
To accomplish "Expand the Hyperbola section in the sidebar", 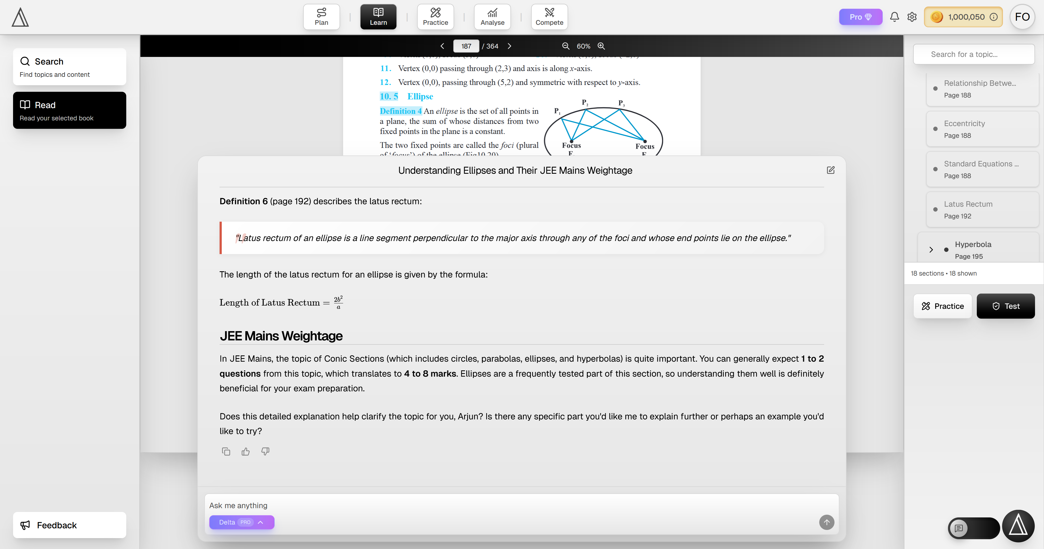I will [x=931, y=249].
